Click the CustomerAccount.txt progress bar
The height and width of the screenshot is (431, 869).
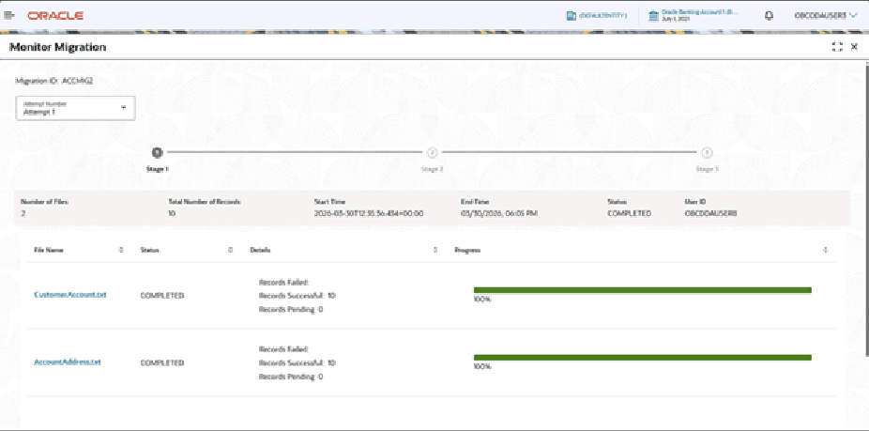coord(642,290)
